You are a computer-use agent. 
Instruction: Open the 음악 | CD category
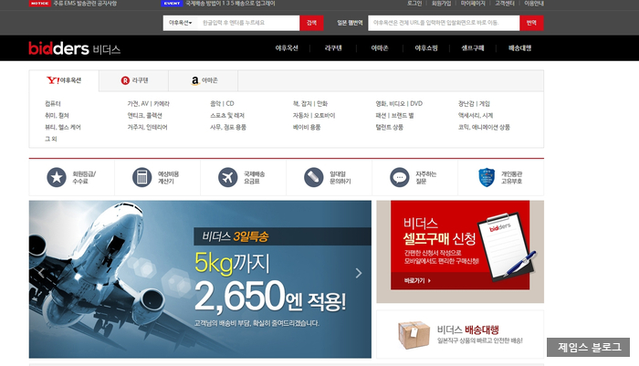point(222,104)
